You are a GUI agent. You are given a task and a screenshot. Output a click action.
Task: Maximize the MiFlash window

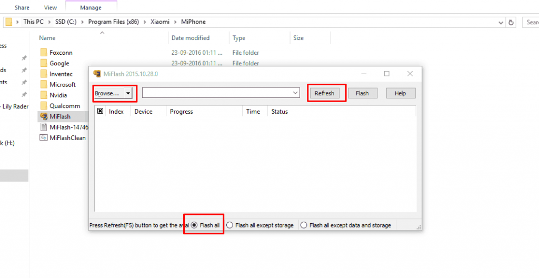tap(387, 74)
